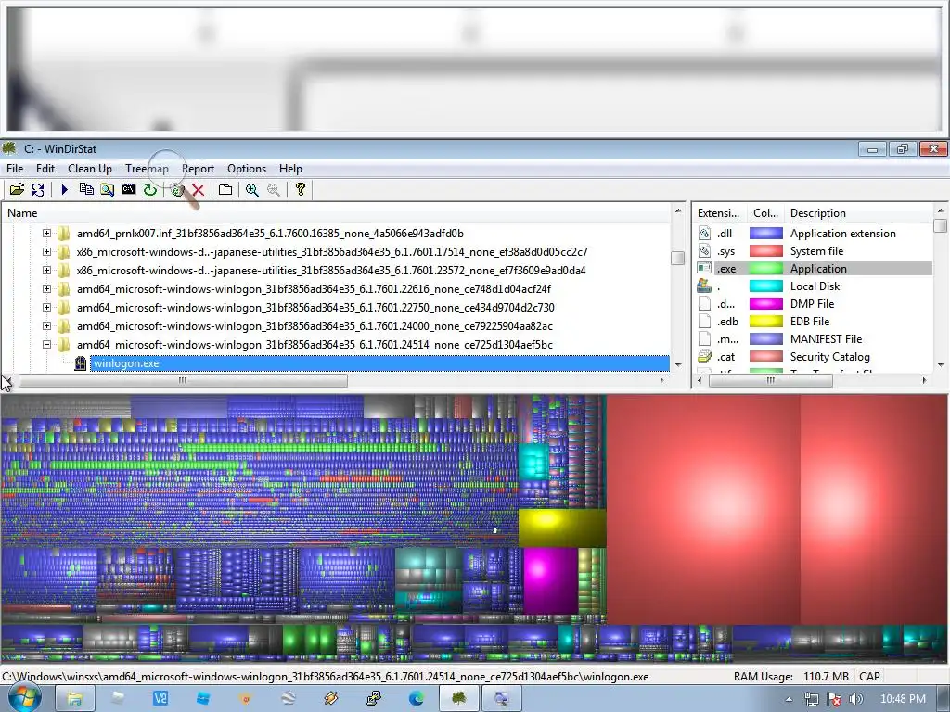Open the Windows Start orb
The height and width of the screenshot is (712, 950).
(x=23, y=699)
